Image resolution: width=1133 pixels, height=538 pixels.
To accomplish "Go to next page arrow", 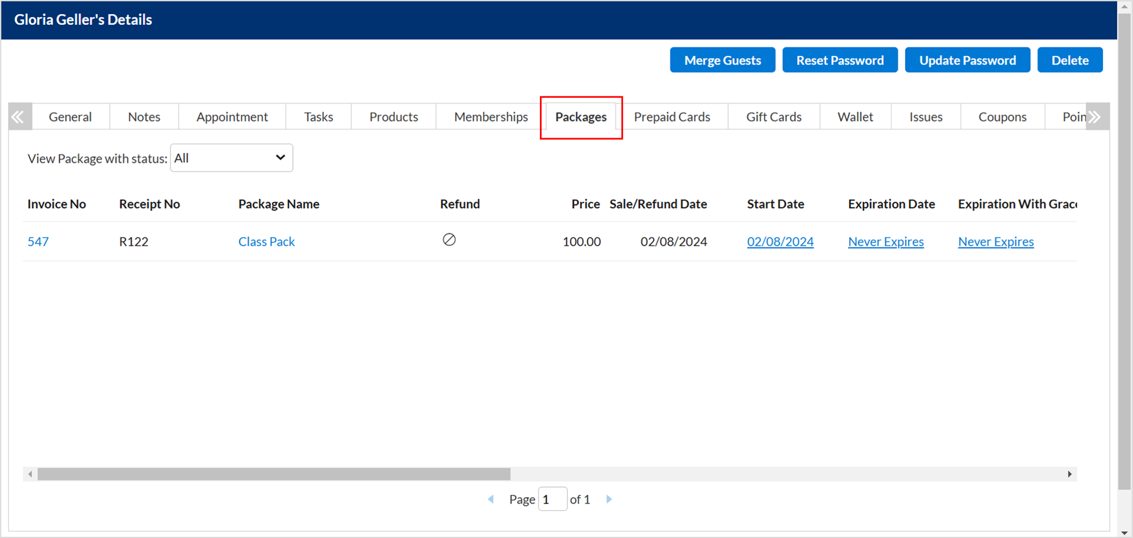I will point(609,499).
